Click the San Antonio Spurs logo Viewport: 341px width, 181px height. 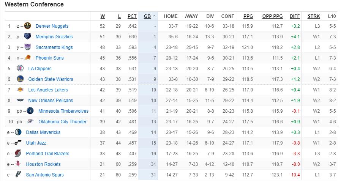(18, 175)
